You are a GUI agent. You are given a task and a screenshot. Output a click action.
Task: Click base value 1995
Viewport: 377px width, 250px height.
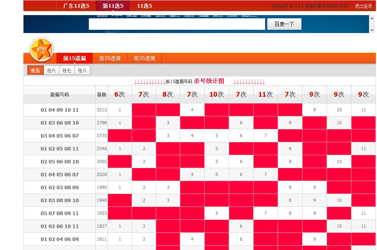pos(102,187)
